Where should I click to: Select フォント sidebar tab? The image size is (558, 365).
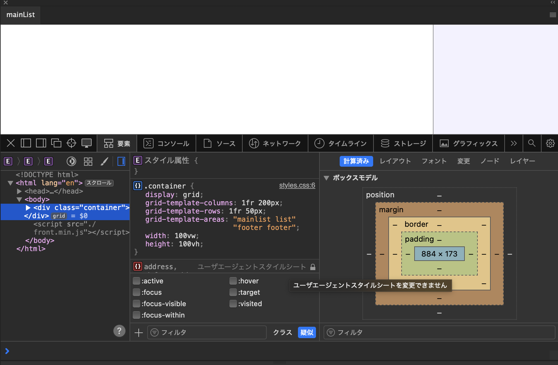[x=434, y=161]
